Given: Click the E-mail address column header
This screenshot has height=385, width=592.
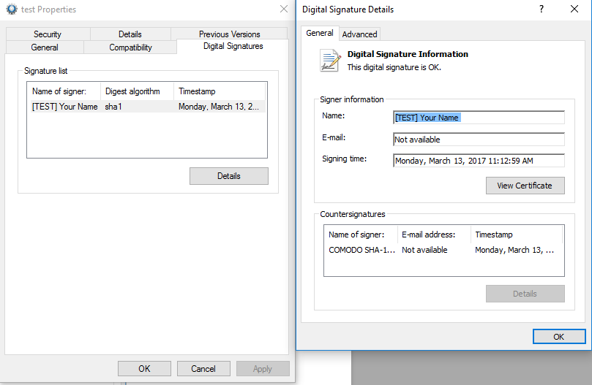Looking at the screenshot, I should point(434,235).
